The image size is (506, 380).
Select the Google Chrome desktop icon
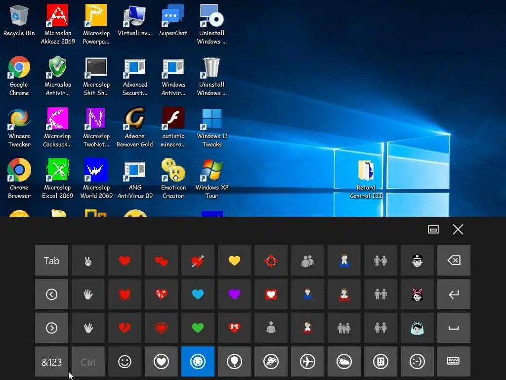coord(19,76)
